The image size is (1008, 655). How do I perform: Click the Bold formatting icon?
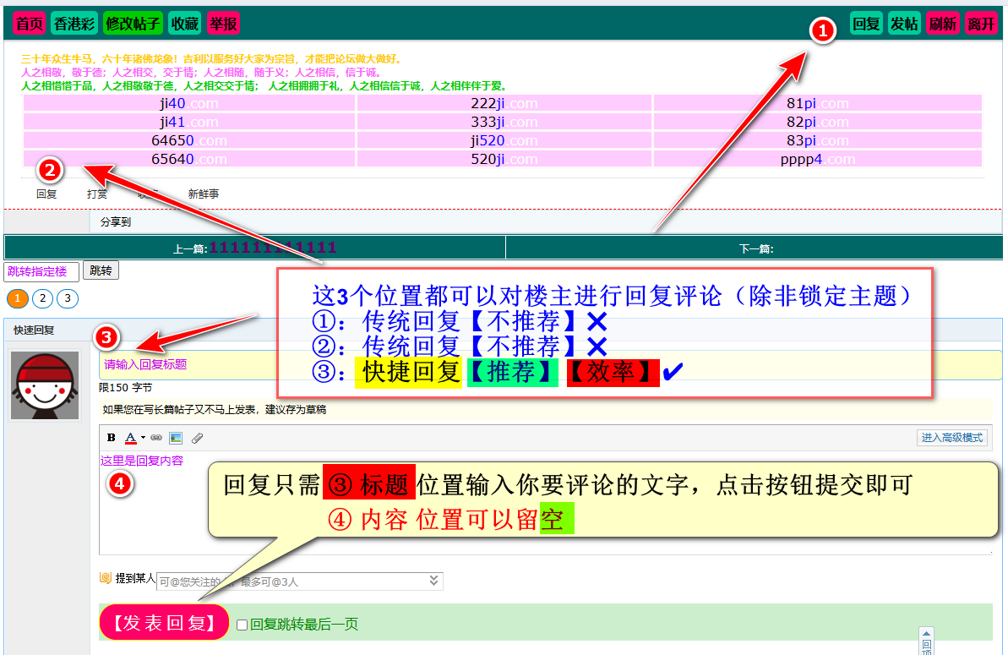click(112, 438)
